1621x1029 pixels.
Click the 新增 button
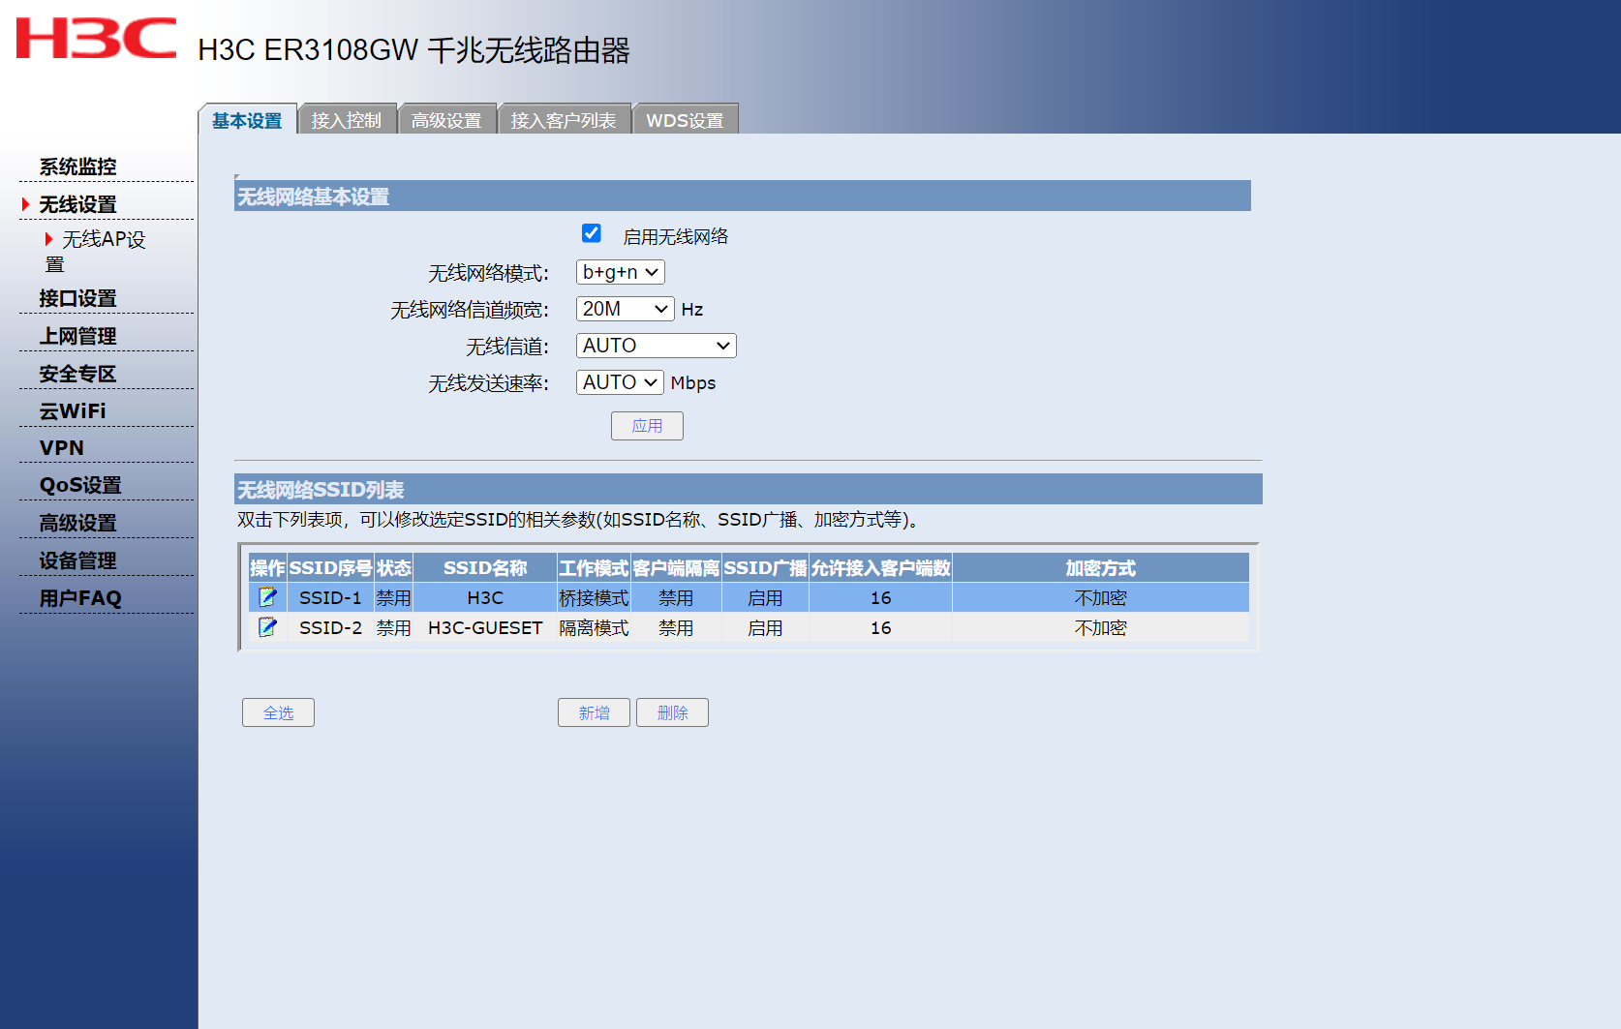point(594,712)
